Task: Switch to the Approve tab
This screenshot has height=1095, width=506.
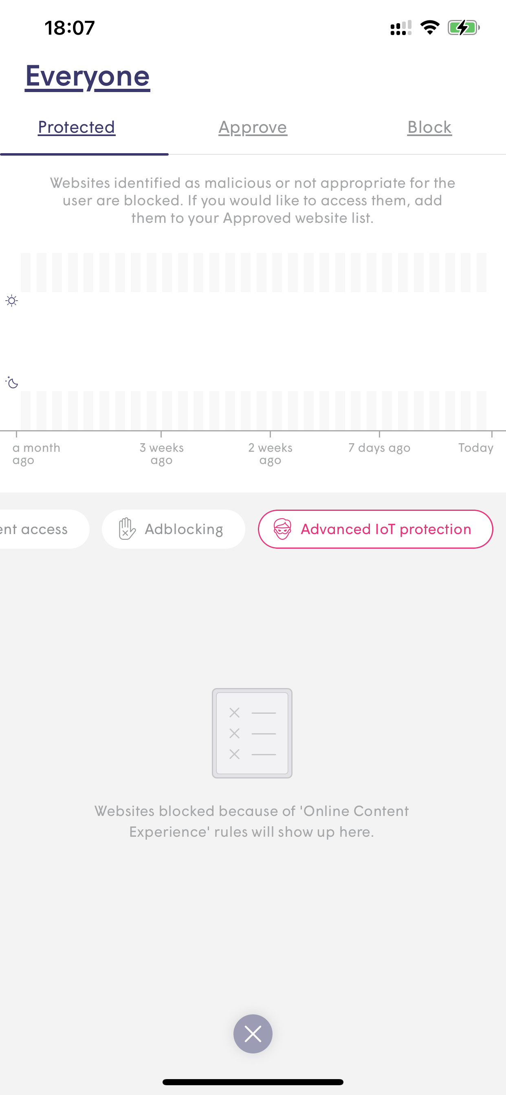Action: click(253, 127)
